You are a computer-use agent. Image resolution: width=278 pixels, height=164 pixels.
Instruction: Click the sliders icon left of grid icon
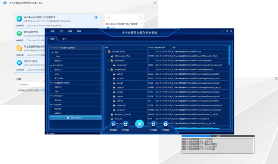coord(113,124)
